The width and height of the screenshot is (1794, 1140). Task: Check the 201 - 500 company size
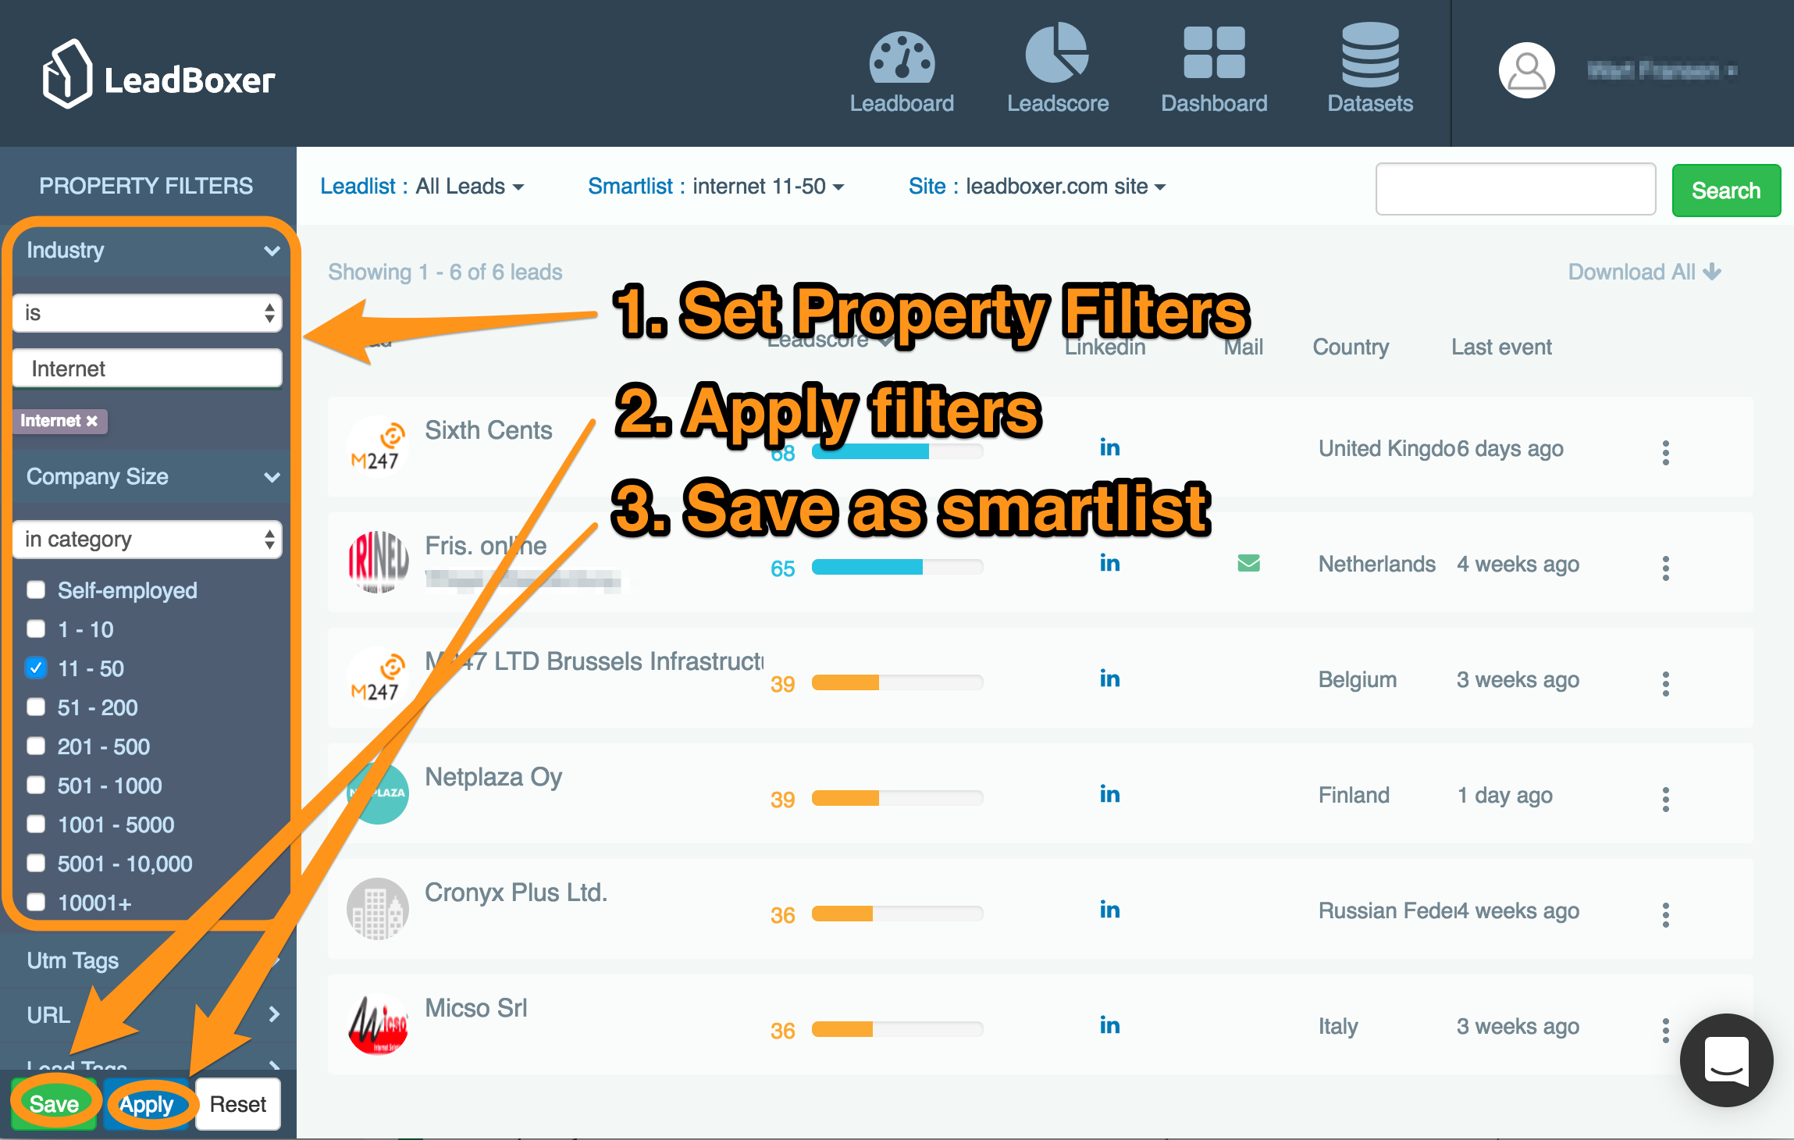point(36,746)
